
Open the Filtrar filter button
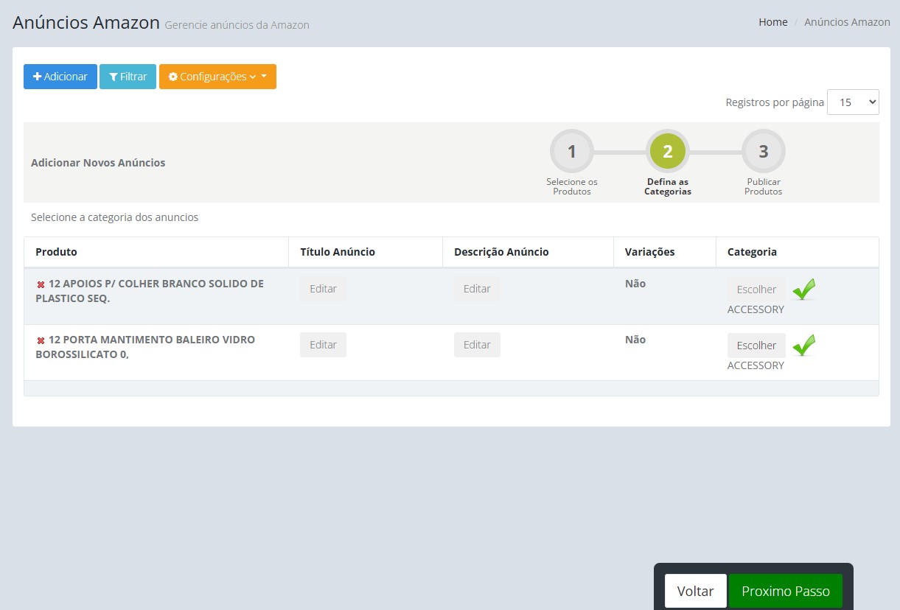point(128,77)
